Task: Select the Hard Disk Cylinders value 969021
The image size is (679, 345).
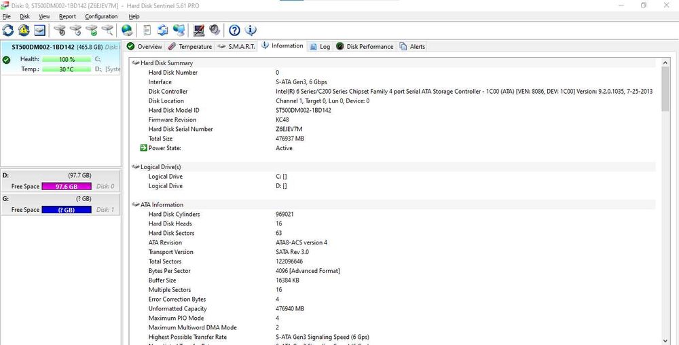Action: click(x=285, y=215)
